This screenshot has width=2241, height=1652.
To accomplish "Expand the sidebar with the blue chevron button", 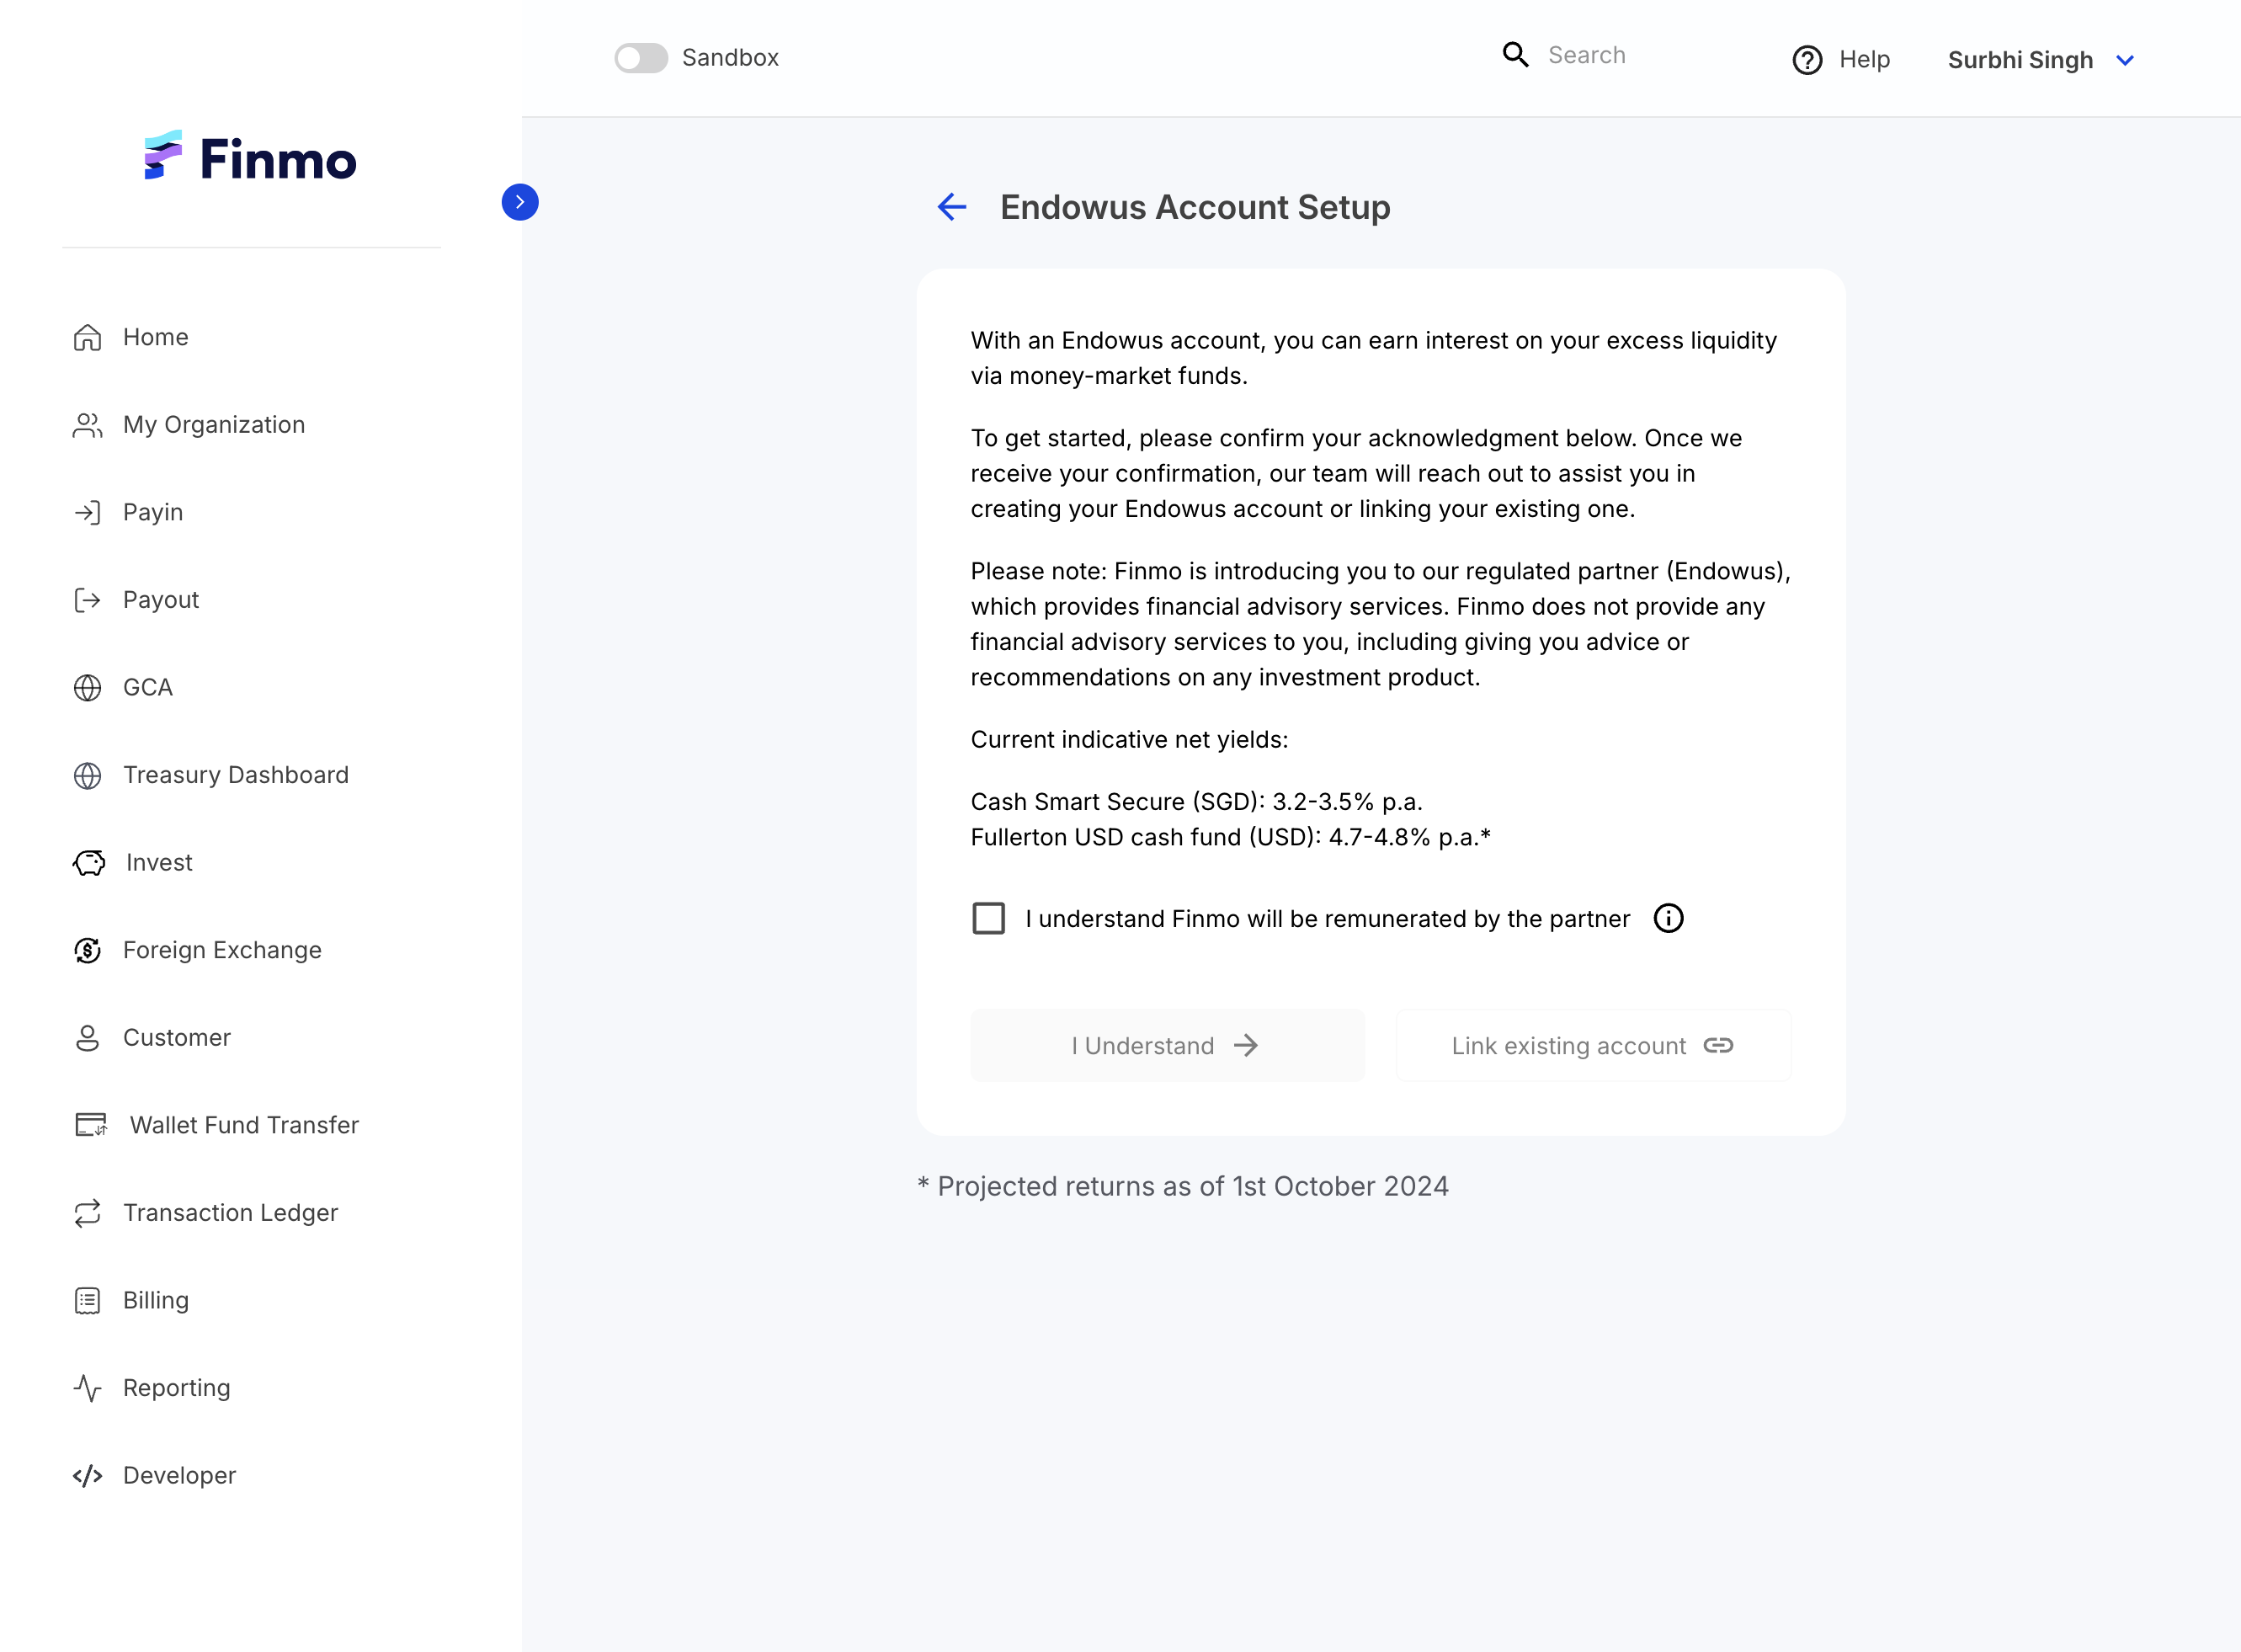I will tap(519, 202).
